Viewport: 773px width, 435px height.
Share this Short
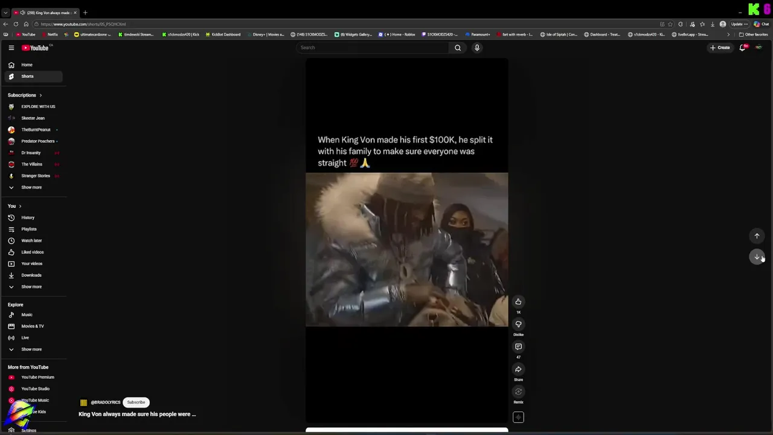click(x=518, y=369)
